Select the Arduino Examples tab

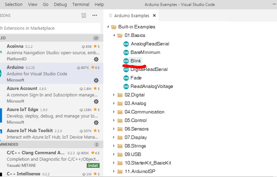132,16
